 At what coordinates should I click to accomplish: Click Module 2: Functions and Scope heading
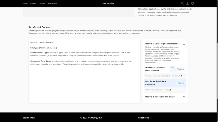160,97
